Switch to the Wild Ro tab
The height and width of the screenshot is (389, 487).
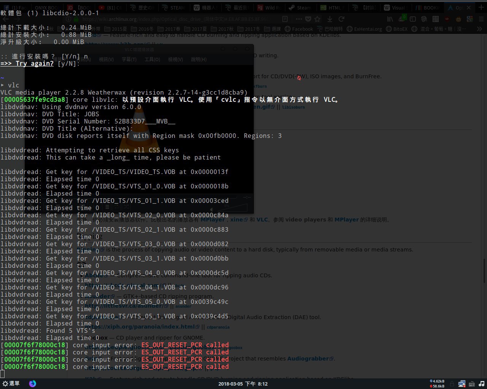pos(269,7)
